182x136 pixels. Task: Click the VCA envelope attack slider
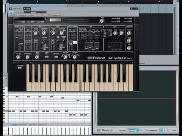pos(110,46)
